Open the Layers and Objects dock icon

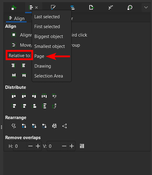73,7
